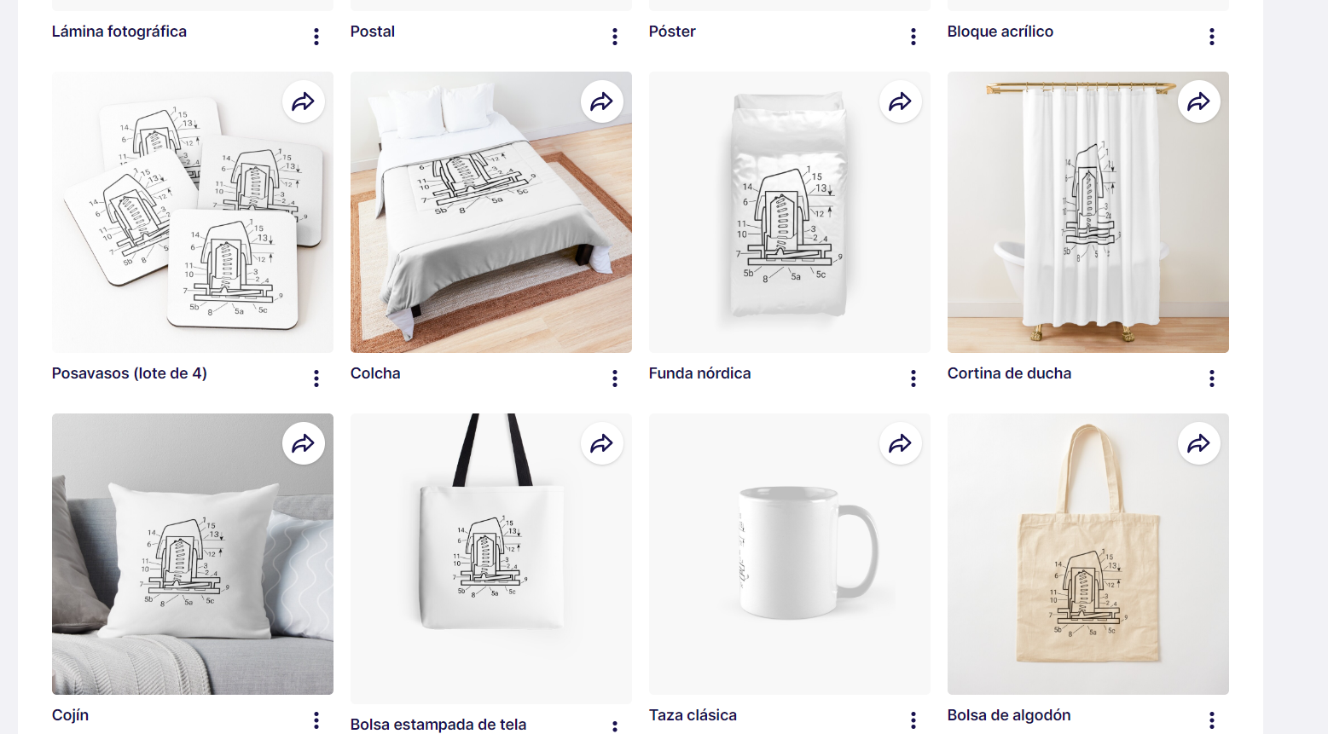Share the Taza clásica mug

[x=901, y=444]
